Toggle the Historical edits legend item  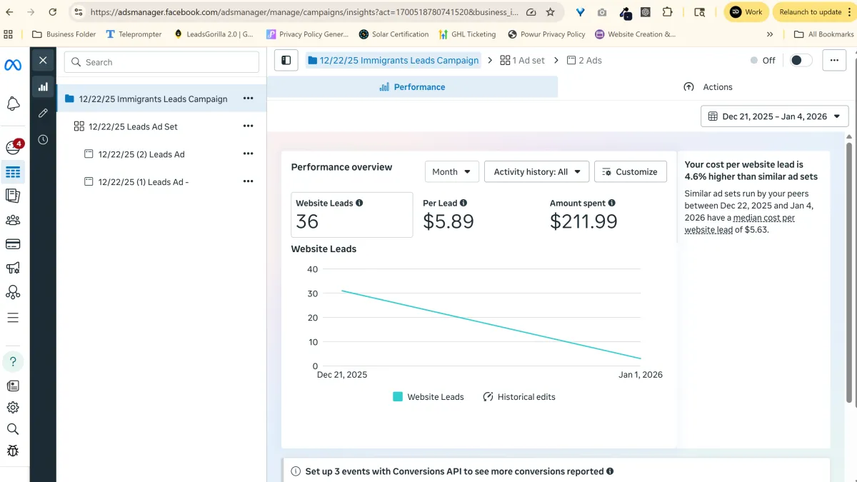519,397
